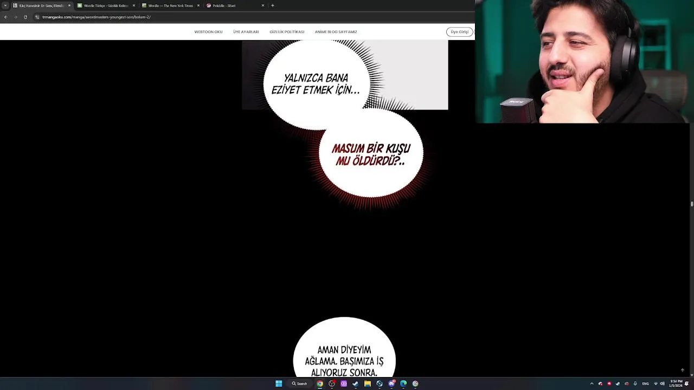The image size is (694, 390).
Task: Click the scrollbar down arrow
Action: pyautogui.click(x=692, y=375)
